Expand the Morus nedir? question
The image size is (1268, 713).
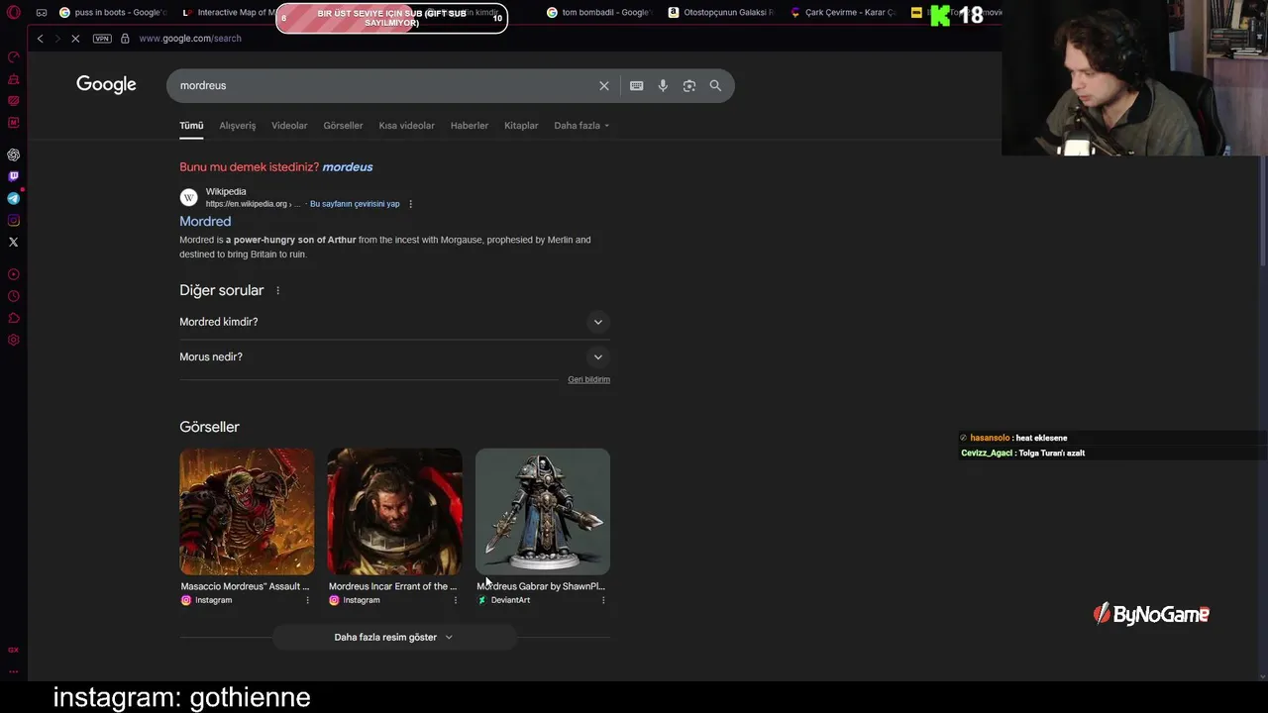click(394, 357)
